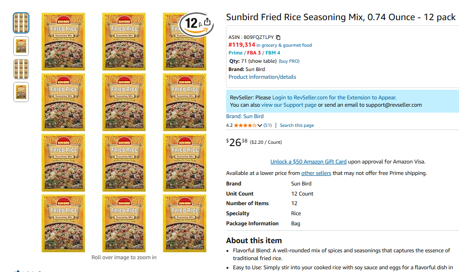Click the (buy PRO) link

coord(289,61)
